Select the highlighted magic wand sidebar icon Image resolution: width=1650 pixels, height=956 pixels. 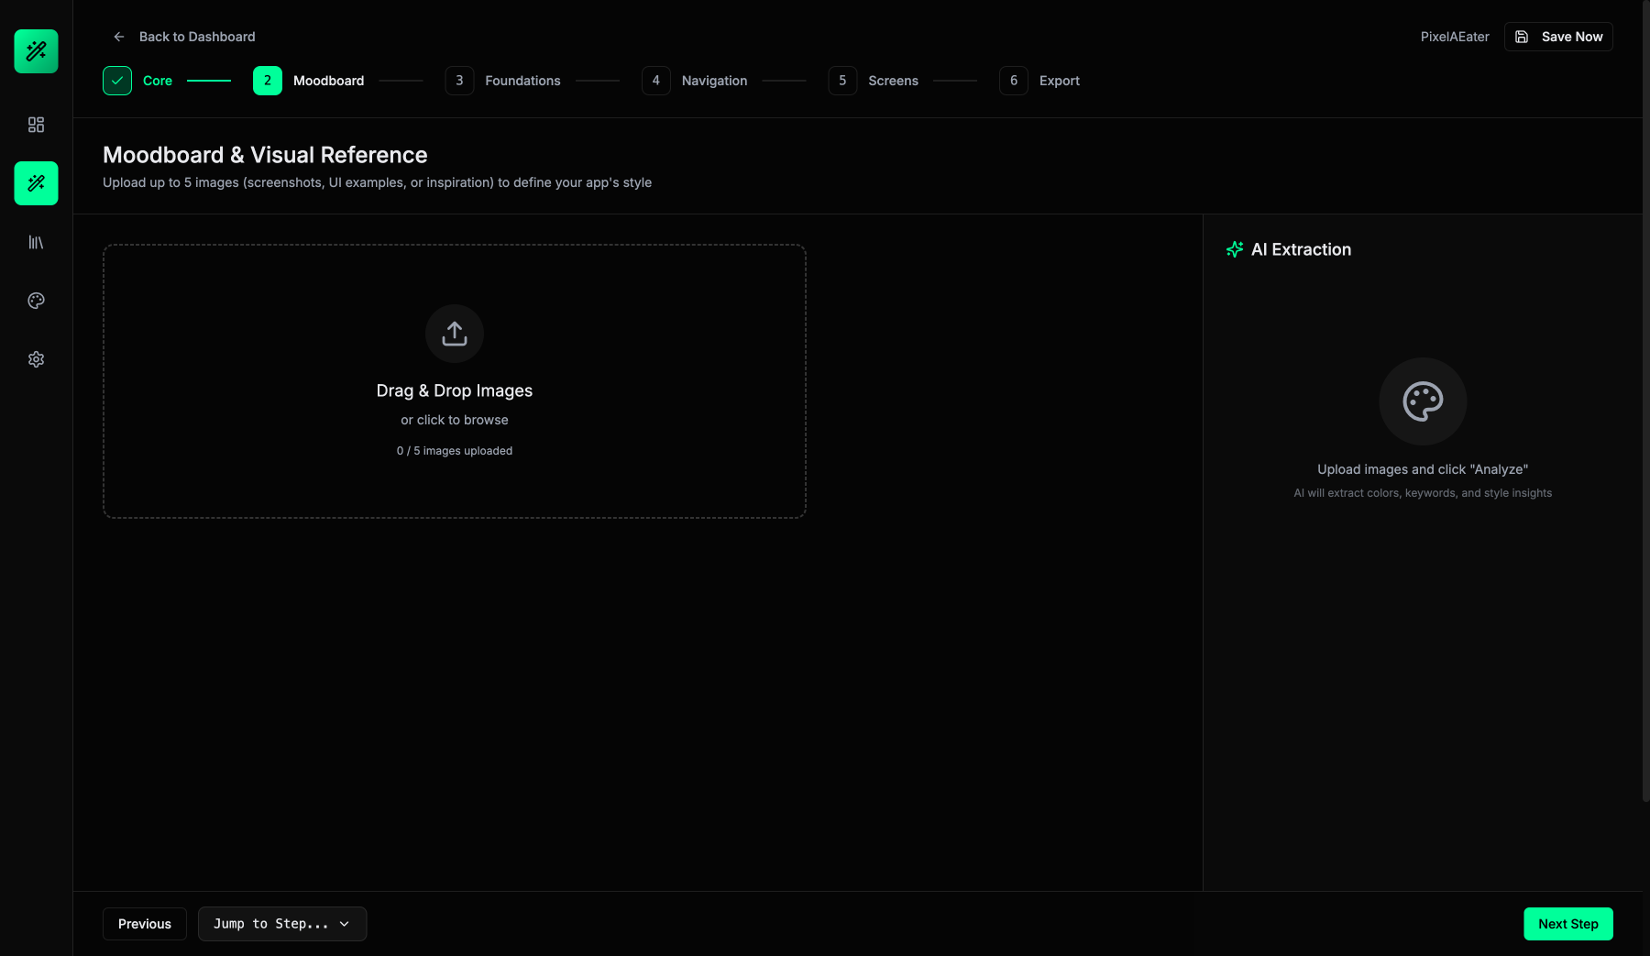pos(36,183)
